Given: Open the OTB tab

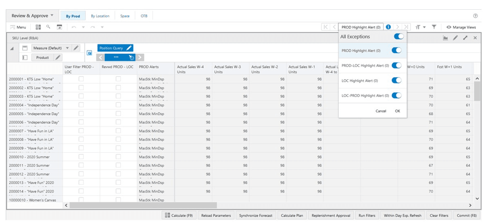Looking at the screenshot, I should click(x=144, y=16).
